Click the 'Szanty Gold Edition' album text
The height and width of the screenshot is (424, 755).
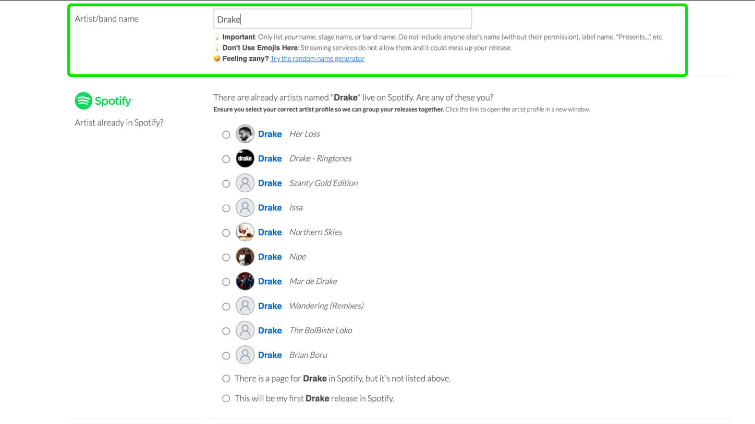click(x=323, y=183)
